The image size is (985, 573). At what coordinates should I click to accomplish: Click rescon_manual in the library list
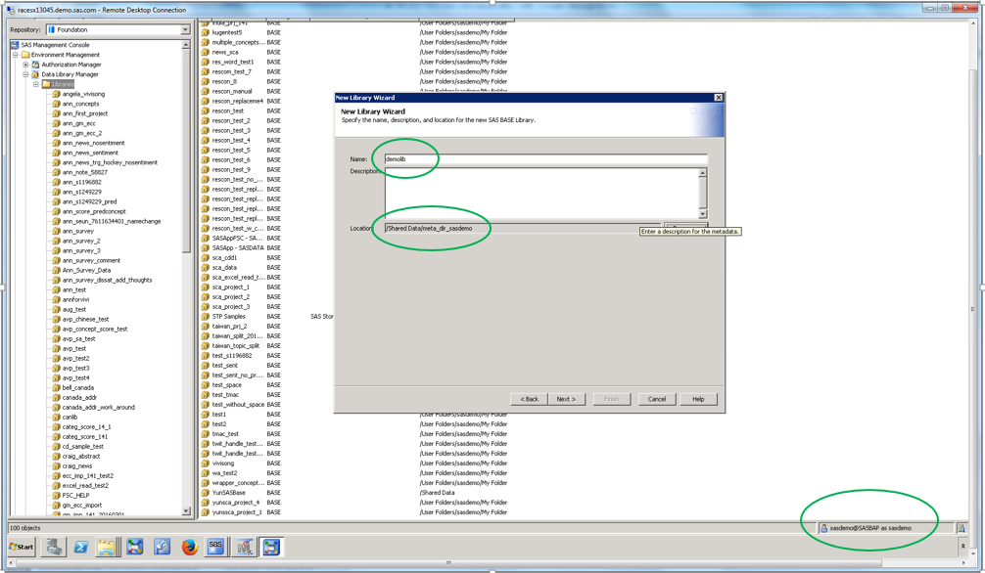tap(232, 92)
